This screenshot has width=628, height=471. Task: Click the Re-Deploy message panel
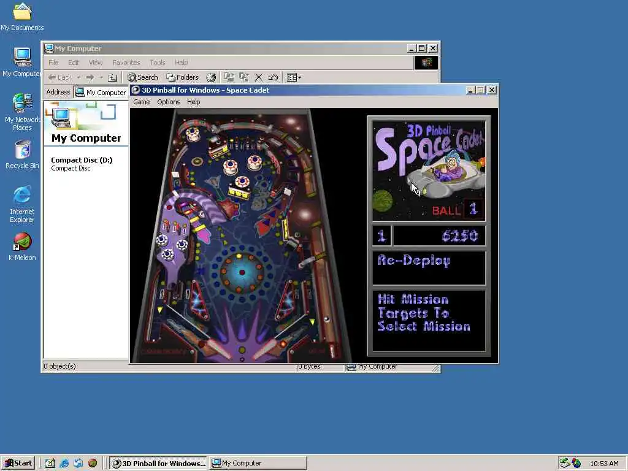(x=429, y=268)
